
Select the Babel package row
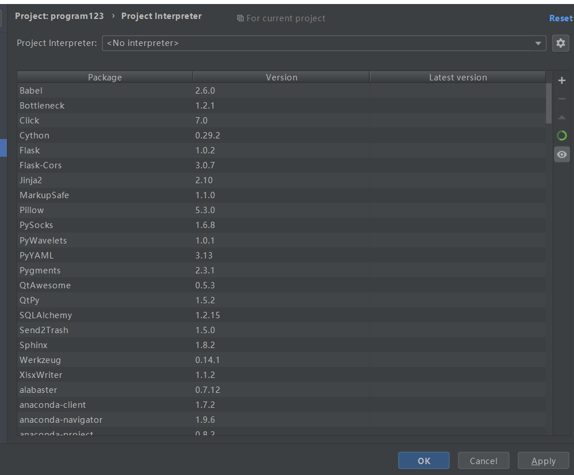tap(281, 90)
